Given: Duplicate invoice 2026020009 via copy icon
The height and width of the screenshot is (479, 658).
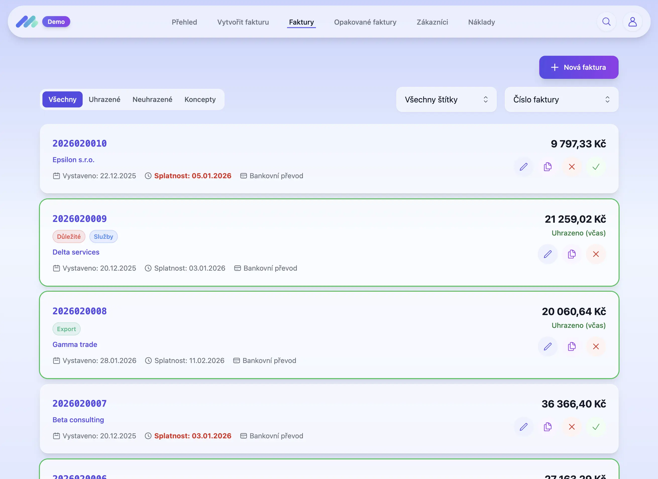Looking at the screenshot, I should tap(572, 254).
